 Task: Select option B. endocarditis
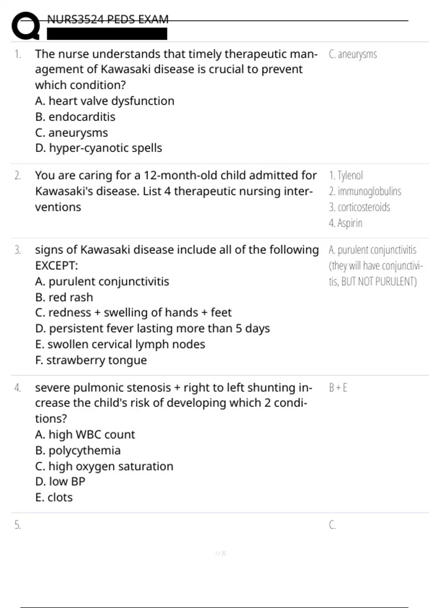coord(75,117)
